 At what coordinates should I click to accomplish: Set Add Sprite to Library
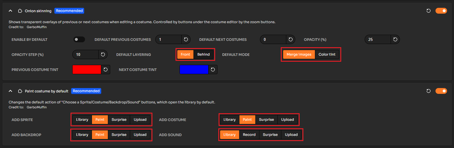(x=82, y=120)
